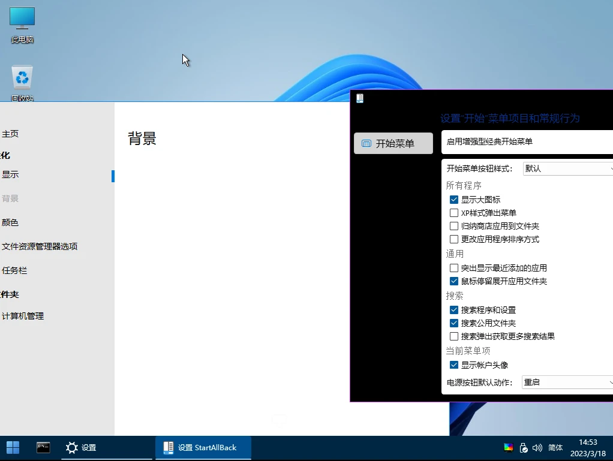Screen dimensions: 613x461
Task: Go to 主页 in Settings sidebar
Action: 10,134
